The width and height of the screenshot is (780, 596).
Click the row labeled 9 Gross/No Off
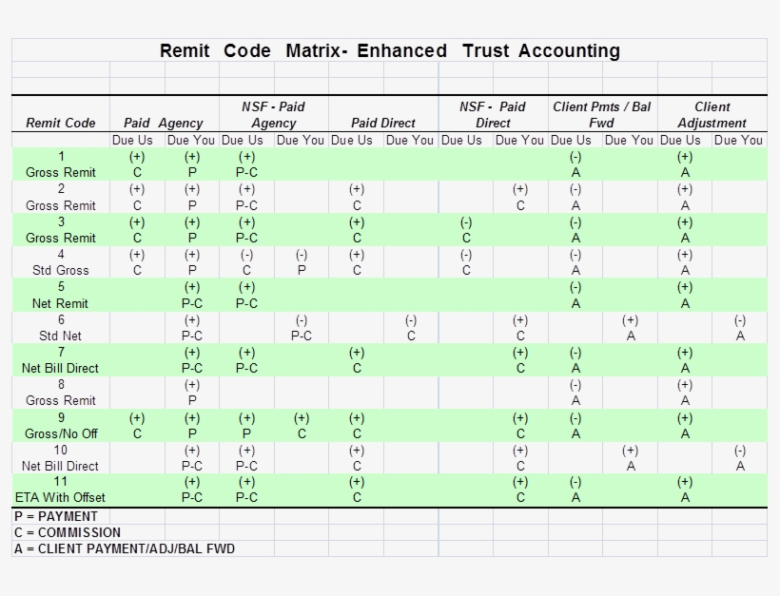coord(59,425)
